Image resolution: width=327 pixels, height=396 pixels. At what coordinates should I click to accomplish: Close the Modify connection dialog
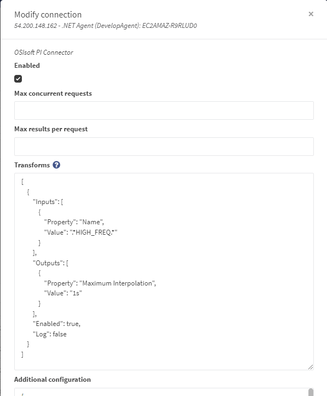311,14
